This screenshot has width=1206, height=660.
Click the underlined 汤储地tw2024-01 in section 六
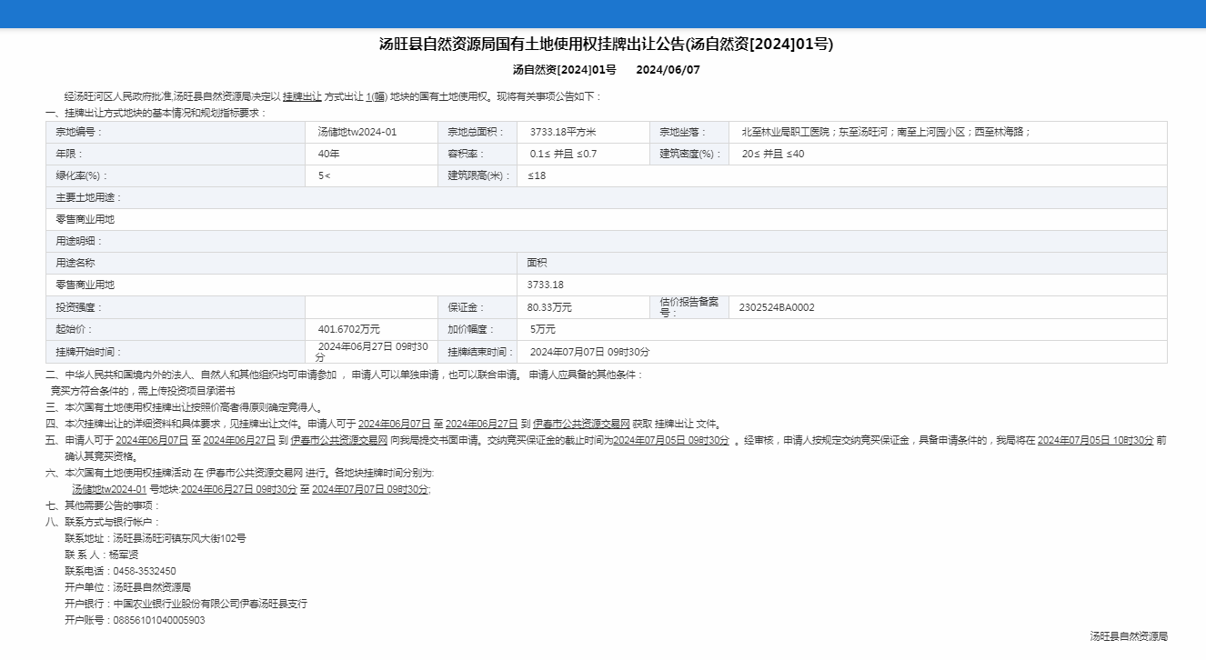coord(109,489)
